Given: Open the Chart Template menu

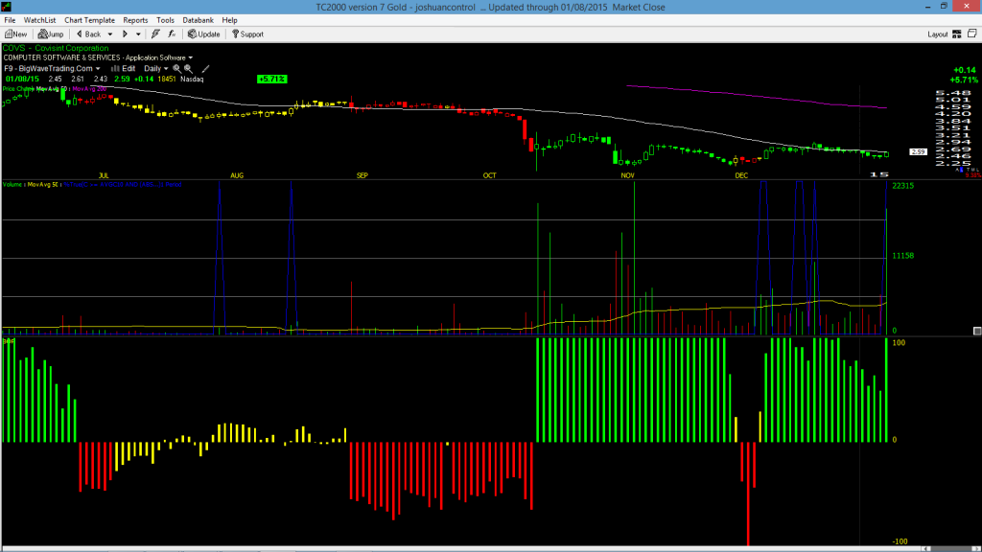Looking at the screenshot, I should click(89, 20).
